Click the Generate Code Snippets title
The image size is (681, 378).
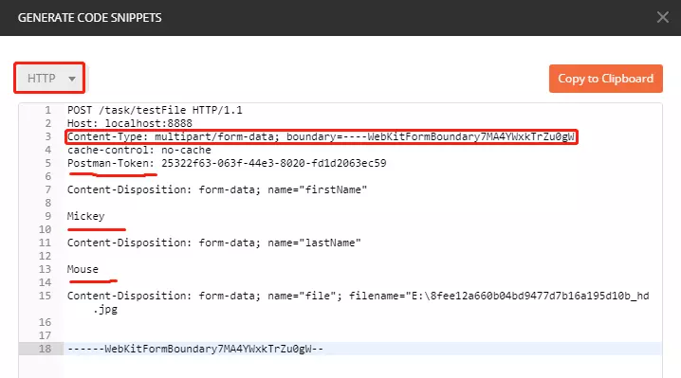coord(89,18)
